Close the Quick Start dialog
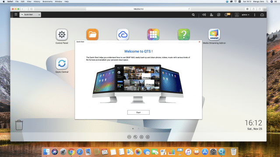 [x=199, y=42]
